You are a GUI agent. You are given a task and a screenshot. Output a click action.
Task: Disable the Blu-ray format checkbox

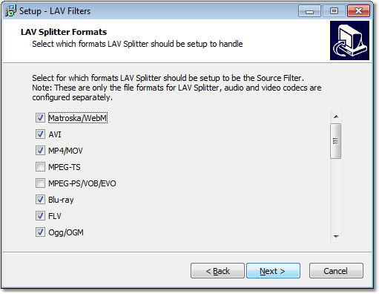coord(40,200)
